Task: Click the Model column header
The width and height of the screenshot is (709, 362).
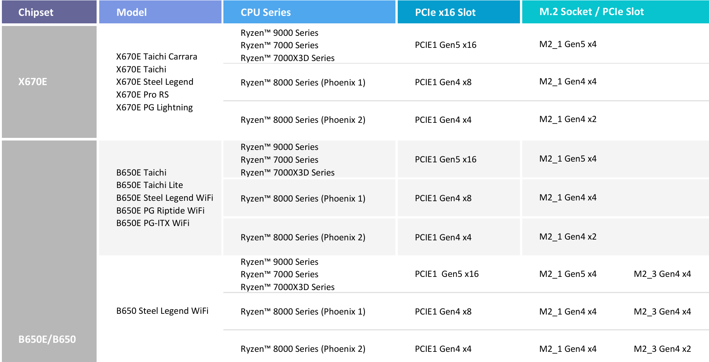Action: click(x=131, y=12)
